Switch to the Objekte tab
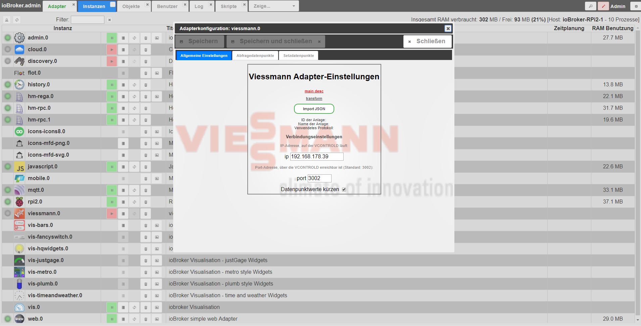This screenshot has width=641, height=326. point(131,6)
